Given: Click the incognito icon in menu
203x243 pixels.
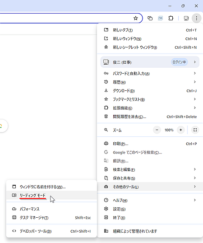Looking at the screenshot, I should tap(106, 47).
